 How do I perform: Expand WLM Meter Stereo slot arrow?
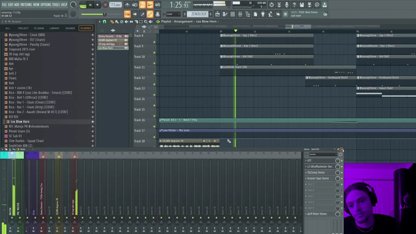(306, 214)
